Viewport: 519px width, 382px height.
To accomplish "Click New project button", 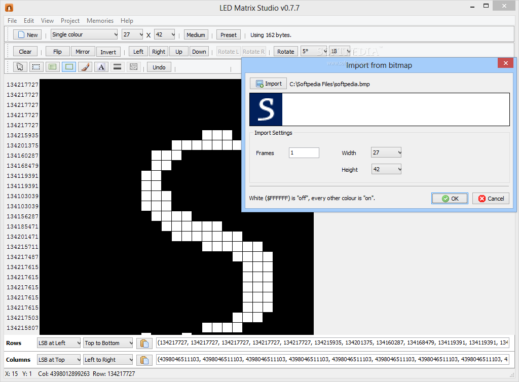I will 27,35.
